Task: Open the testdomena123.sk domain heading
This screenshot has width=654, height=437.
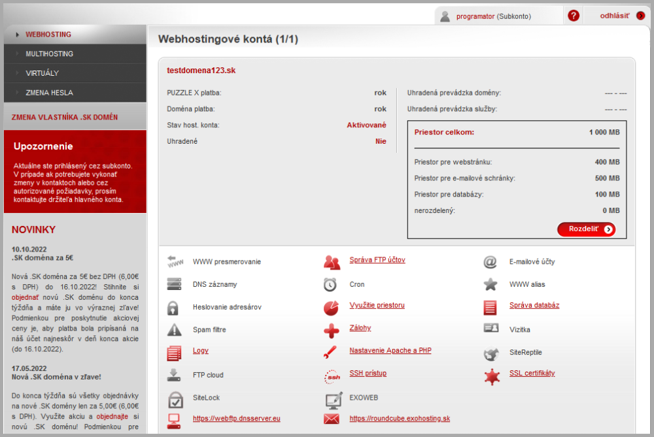Action: click(201, 70)
